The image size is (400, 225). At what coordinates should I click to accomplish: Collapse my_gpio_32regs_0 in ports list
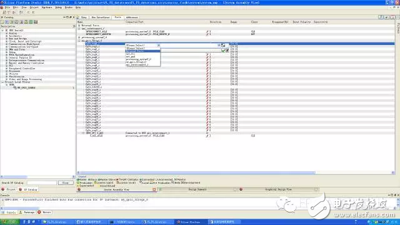79,41
